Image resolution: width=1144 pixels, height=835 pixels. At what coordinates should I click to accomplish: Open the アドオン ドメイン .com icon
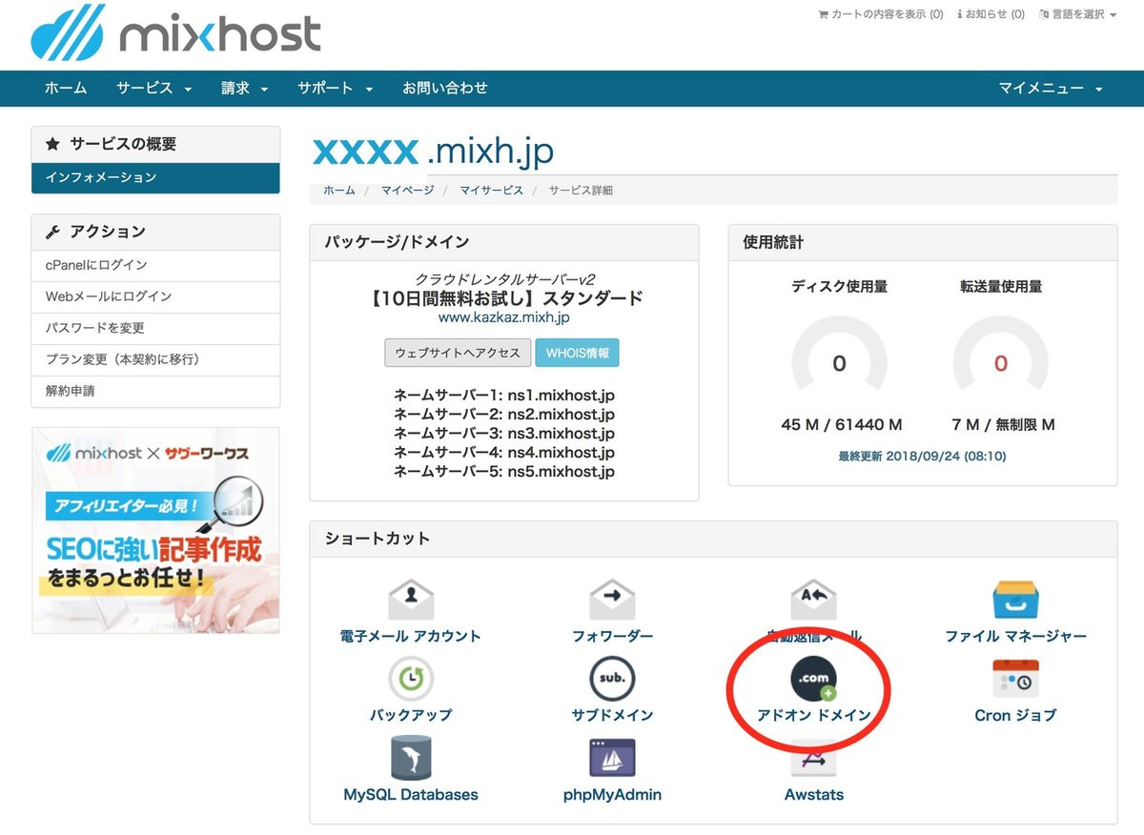click(x=813, y=679)
